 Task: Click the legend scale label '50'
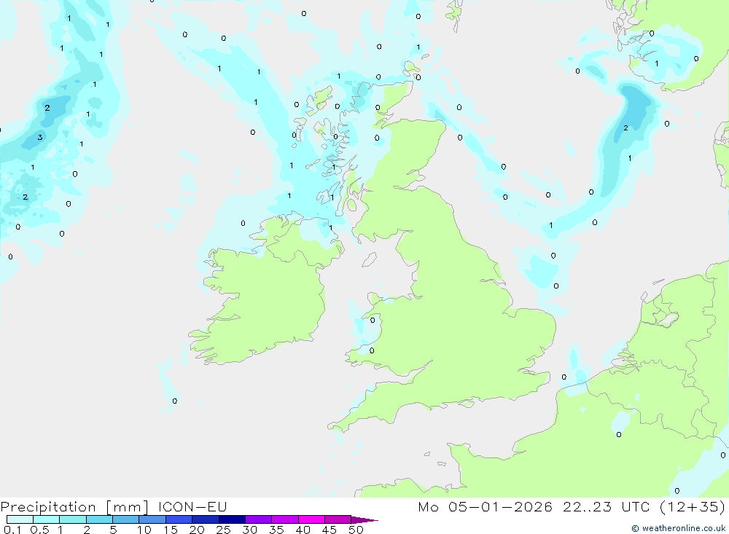356,530
